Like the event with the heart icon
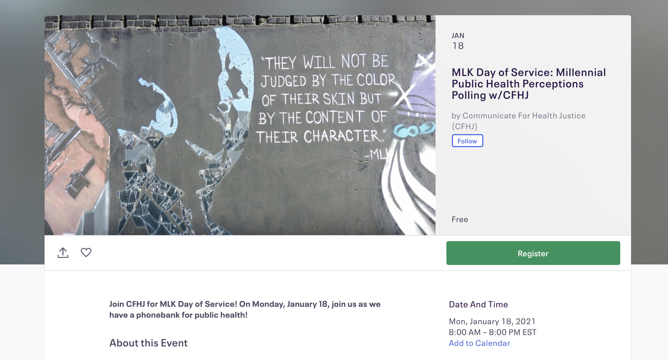 86,252
